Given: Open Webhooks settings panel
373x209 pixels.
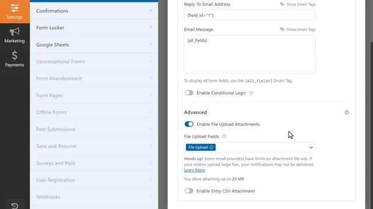Looking at the screenshot, I should (94, 197).
